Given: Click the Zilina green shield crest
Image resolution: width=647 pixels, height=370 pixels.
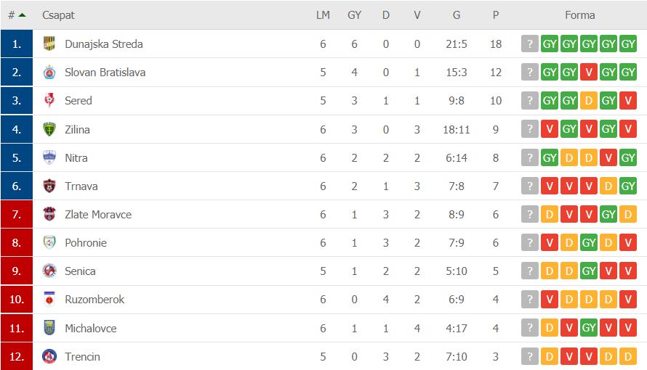Looking at the screenshot, I should [x=49, y=129].
